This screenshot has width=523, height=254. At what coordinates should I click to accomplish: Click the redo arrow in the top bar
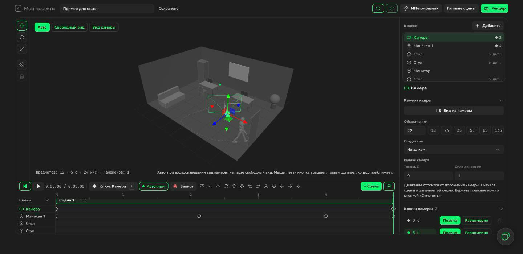coord(392,8)
